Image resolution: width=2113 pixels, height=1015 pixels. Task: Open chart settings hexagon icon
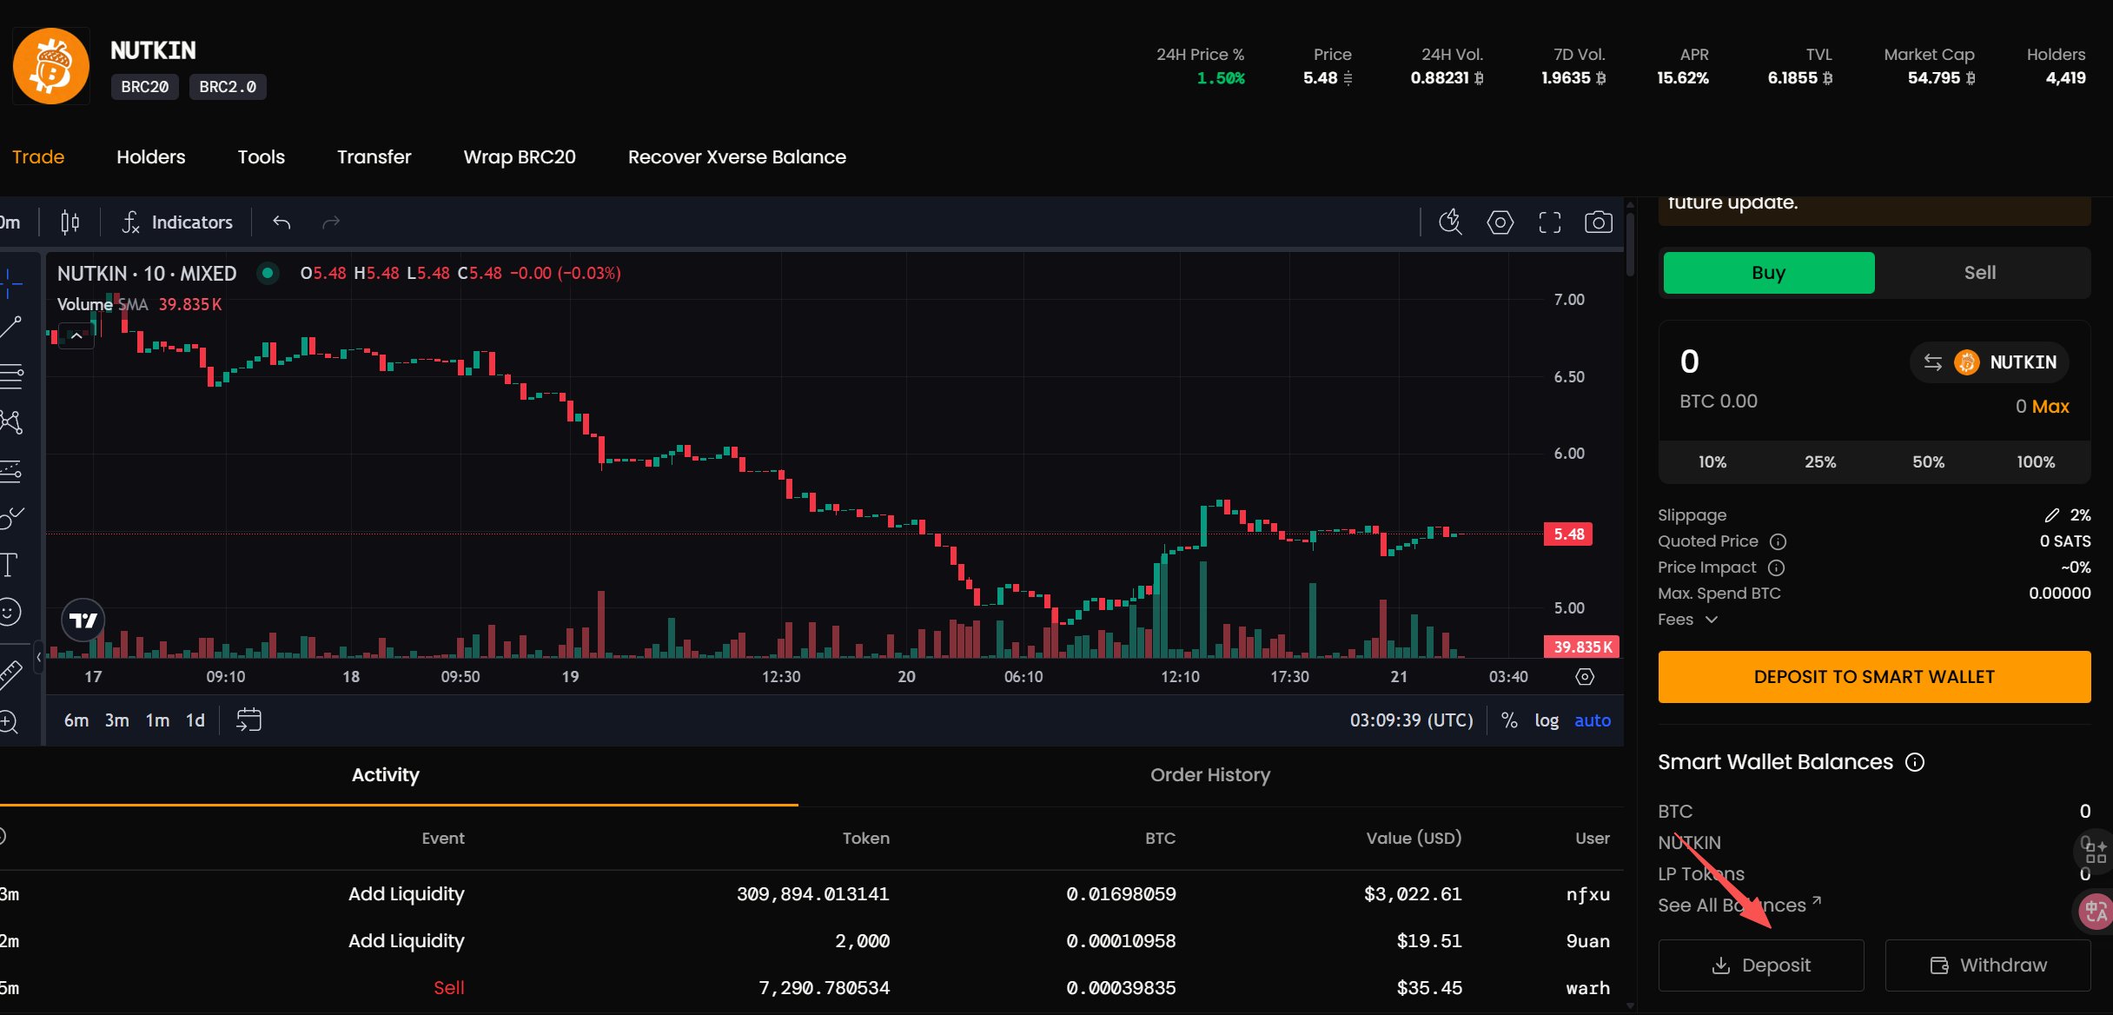[1500, 222]
